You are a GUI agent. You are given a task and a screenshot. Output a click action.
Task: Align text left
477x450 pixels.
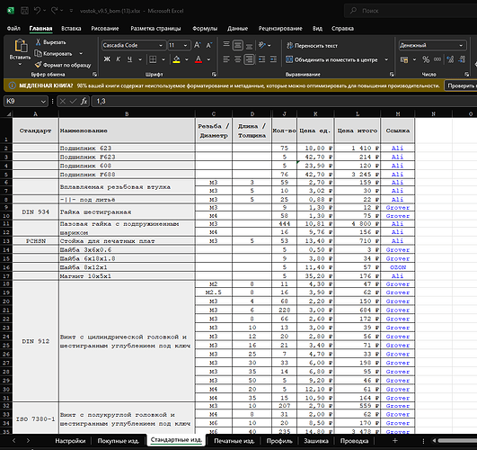tap(226, 59)
